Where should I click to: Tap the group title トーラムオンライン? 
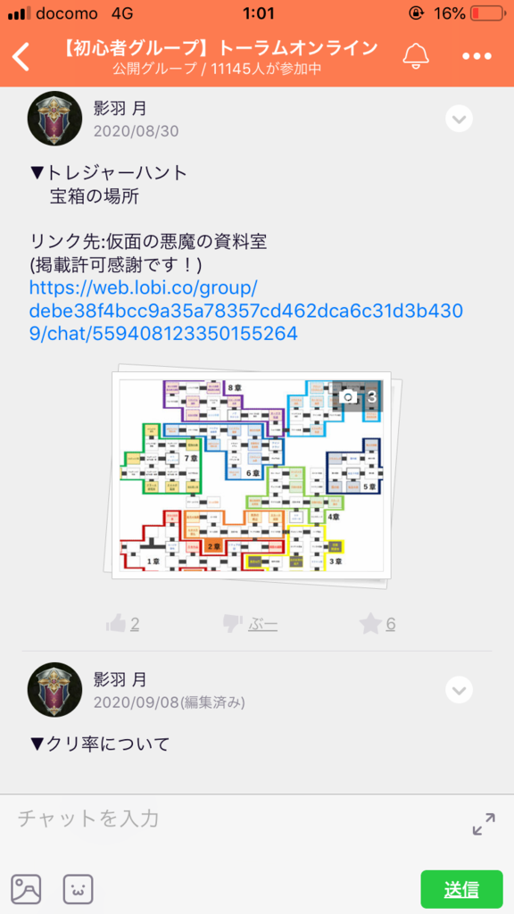tap(220, 48)
